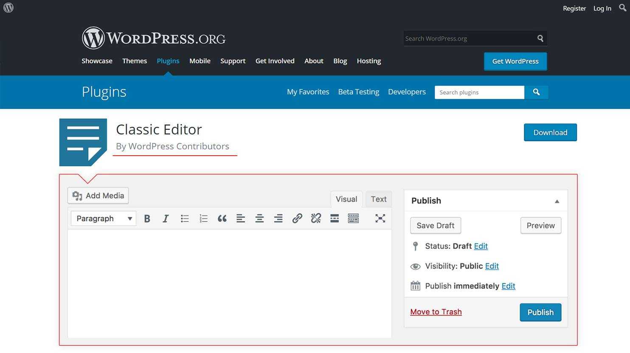Open the Themes menu item
The width and height of the screenshot is (630, 353).
tap(135, 61)
